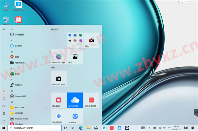
Task: Click the power button in Start sidebar
Action: tap(4, 121)
